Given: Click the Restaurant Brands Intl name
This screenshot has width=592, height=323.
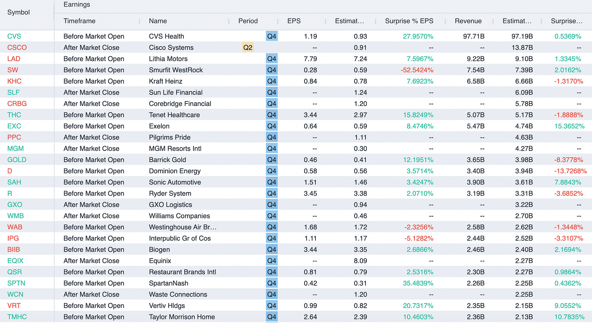Looking at the screenshot, I should tap(183, 272).
